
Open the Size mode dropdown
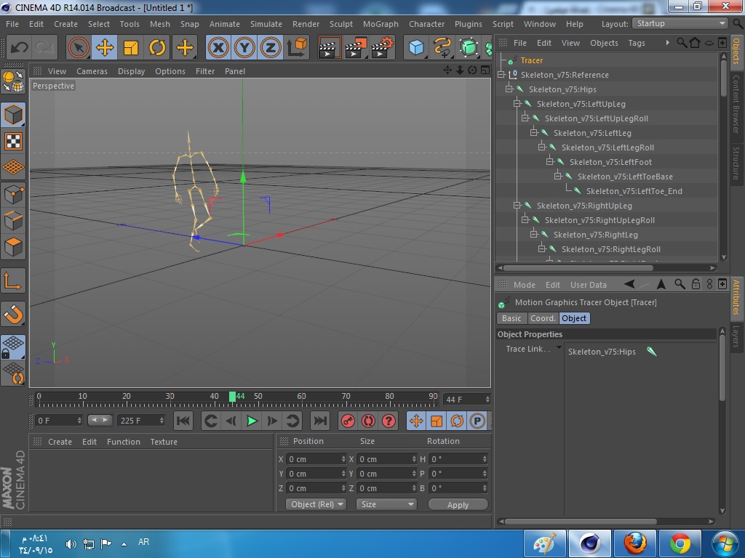pos(386,504)
